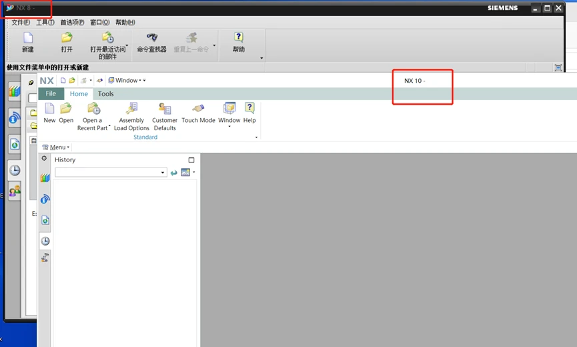Open the quick access toolbar customize arrow
This screenshot has height=347, width=577.
coord(144,80)
